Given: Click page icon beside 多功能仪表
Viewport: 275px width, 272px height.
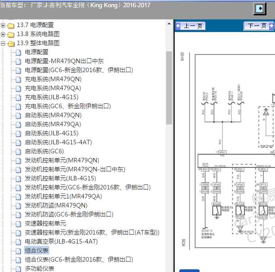Looking at the screenshot, I should tap(18, 269).
